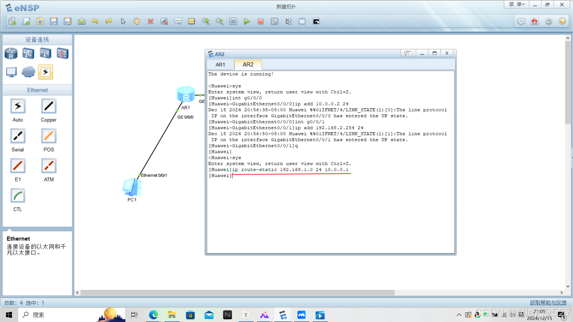Select the Firewall device category icon
Image resolution: width=573 pixels, height=322 pixels.
(x=62, y=54)
